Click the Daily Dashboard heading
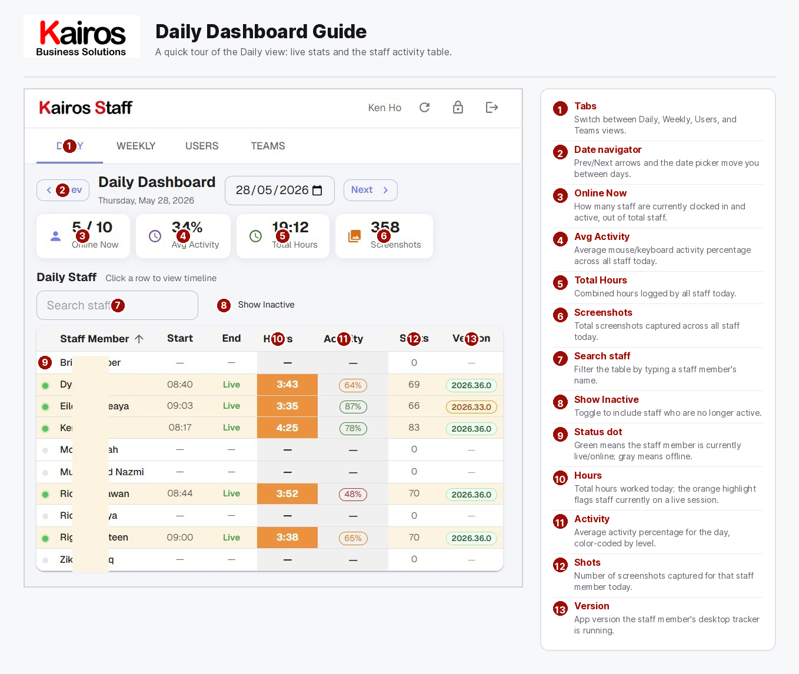The height and width of the screenshot is (674, 799). click(x=157, y=182)
